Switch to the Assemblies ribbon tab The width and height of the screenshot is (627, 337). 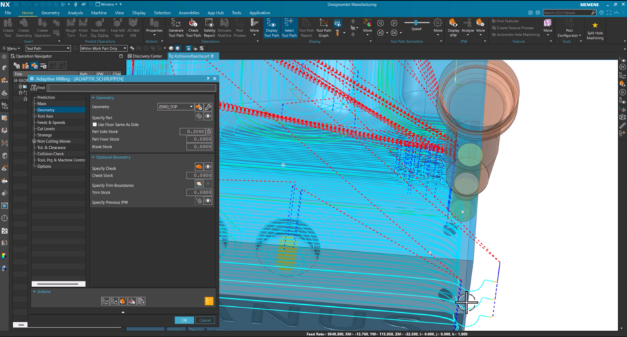click(x=189, y=12)
